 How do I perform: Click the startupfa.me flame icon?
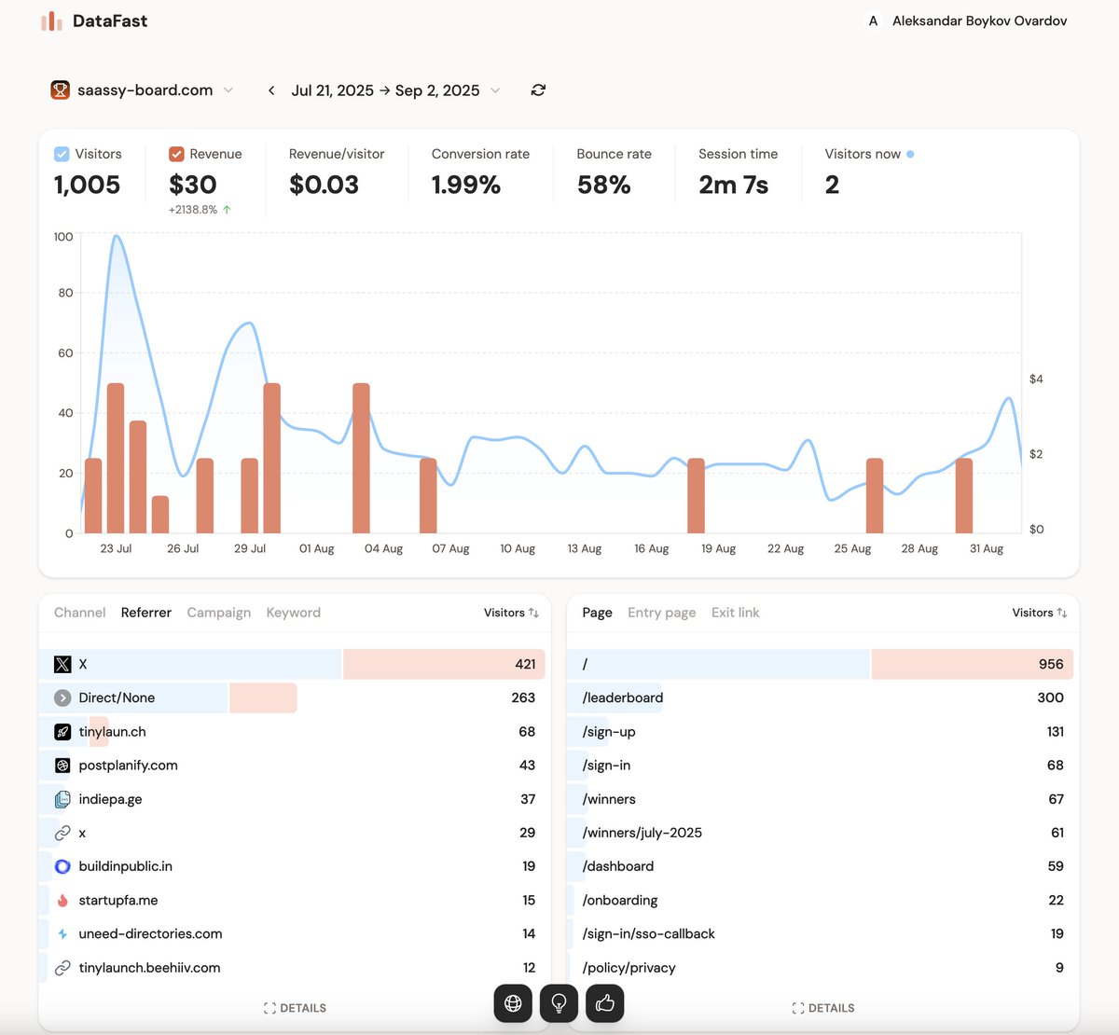62,900
